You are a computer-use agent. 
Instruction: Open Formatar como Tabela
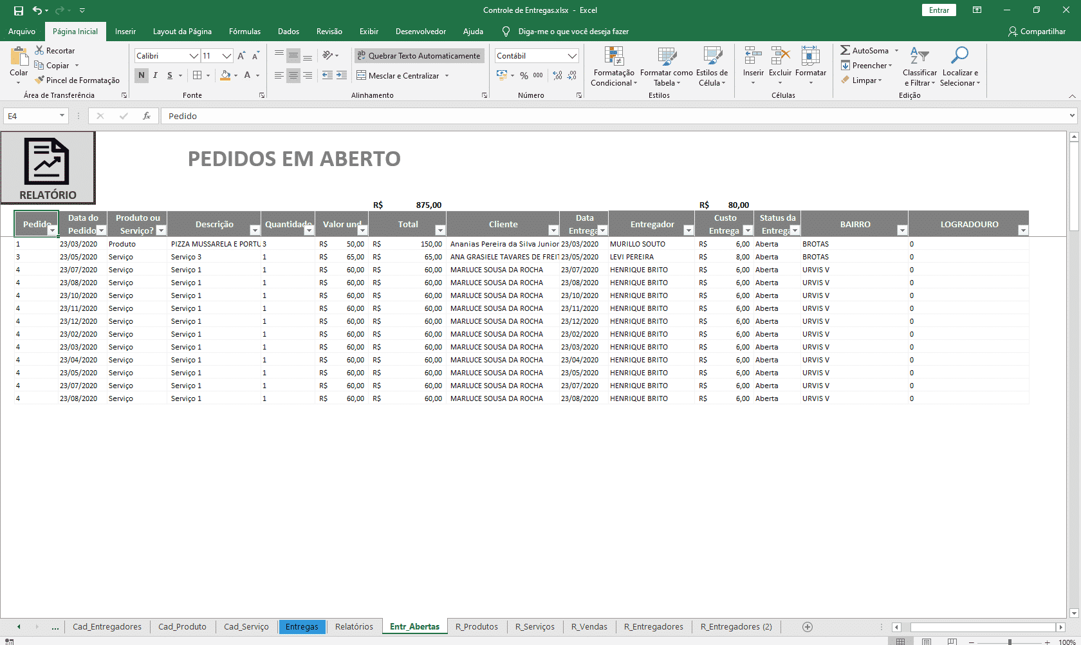(666, 66)
